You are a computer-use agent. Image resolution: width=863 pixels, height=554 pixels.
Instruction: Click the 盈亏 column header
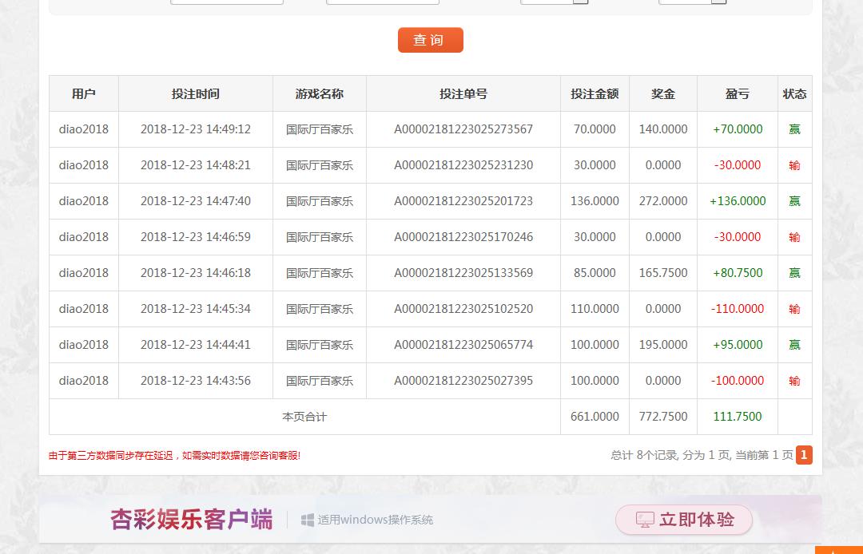pos(738,94)
